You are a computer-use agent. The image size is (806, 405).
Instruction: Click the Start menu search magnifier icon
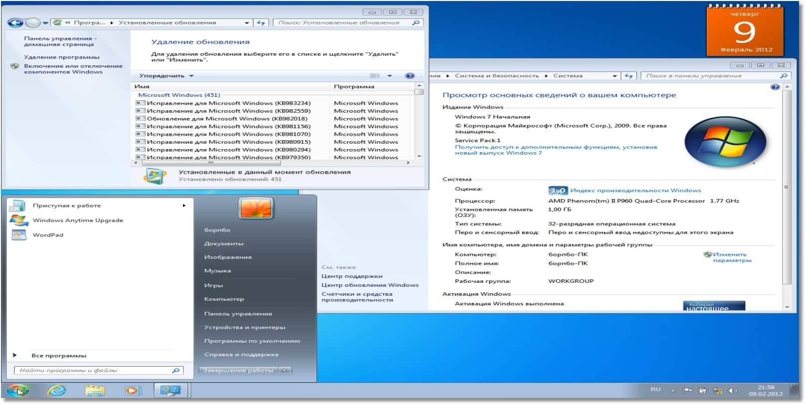click(x=176, y=371)
